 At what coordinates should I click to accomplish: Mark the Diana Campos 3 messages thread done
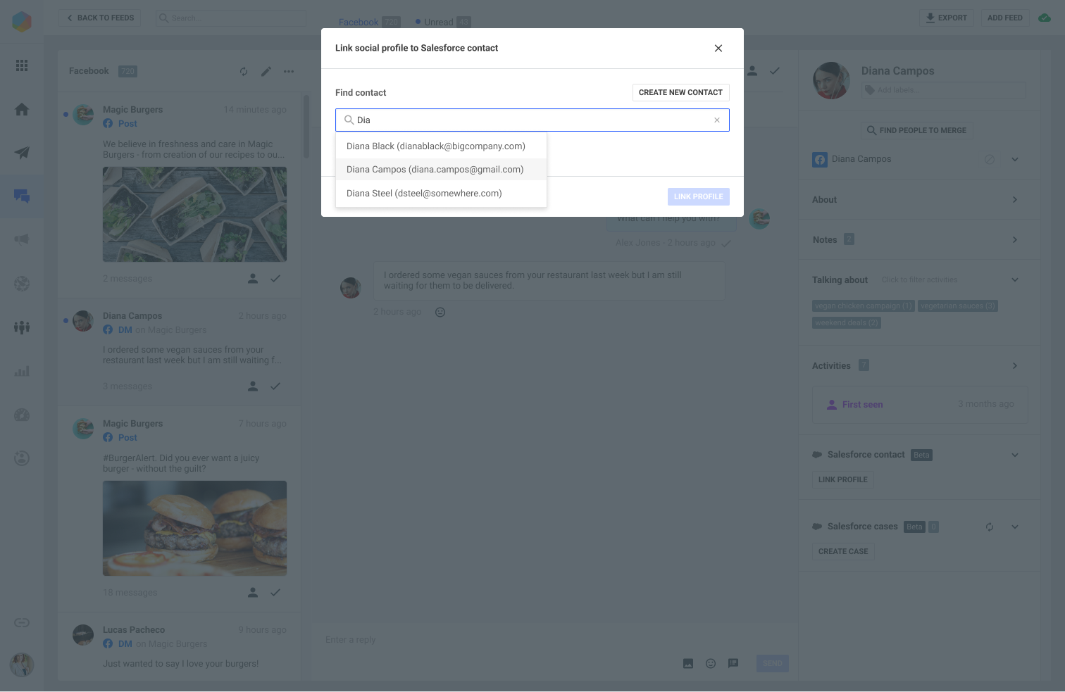click(275, 386)
